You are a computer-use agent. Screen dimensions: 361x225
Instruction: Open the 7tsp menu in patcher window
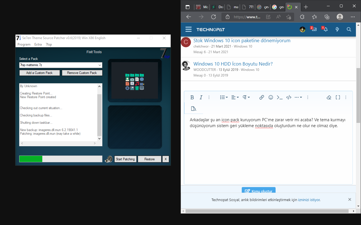49,44
